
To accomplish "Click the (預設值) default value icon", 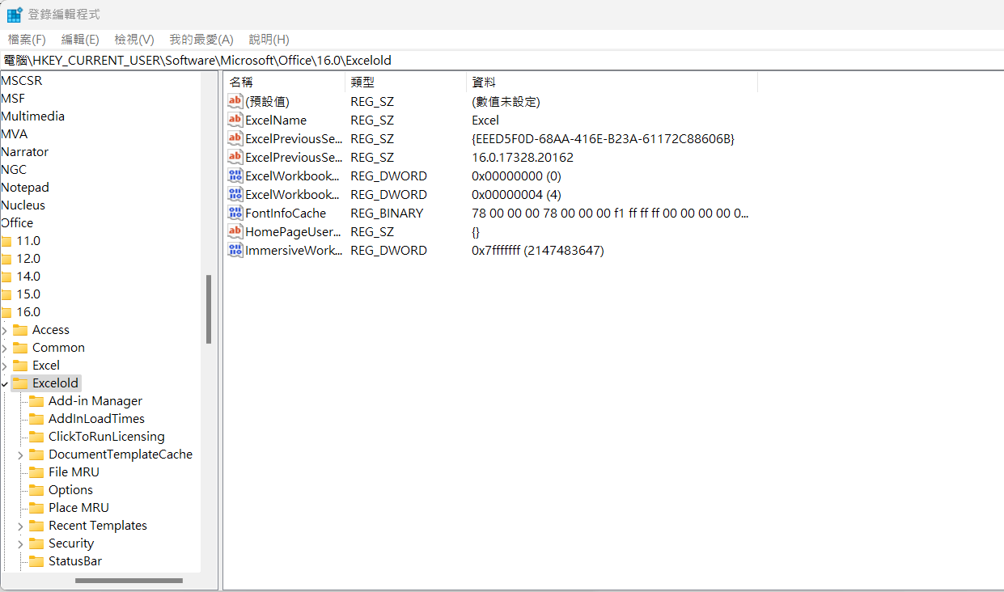I will [235, 101].
